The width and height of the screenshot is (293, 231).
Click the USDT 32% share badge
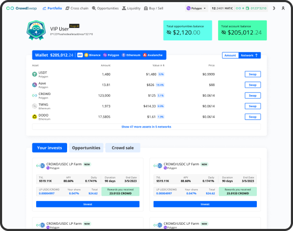tap(161, 75)
